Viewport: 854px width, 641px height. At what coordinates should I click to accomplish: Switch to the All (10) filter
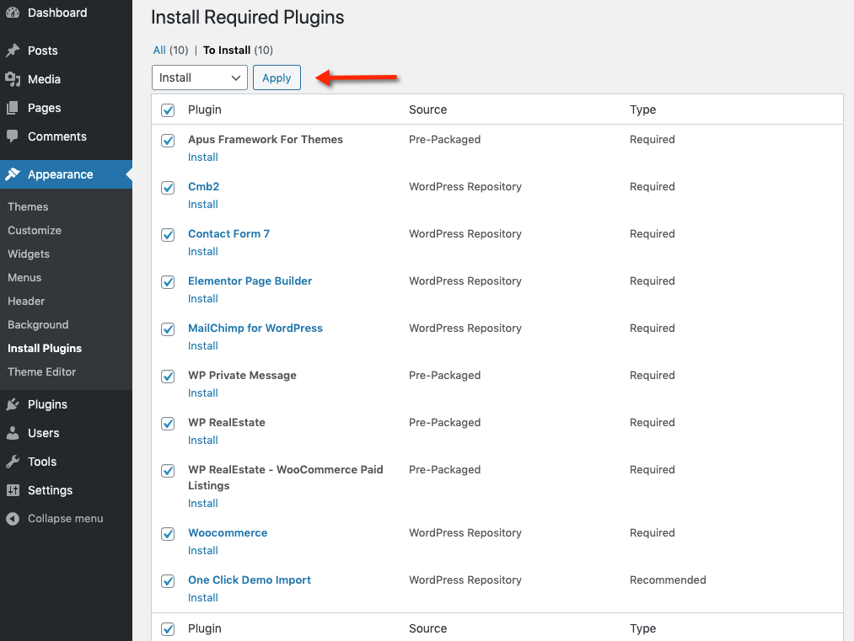tap(160, 51)
